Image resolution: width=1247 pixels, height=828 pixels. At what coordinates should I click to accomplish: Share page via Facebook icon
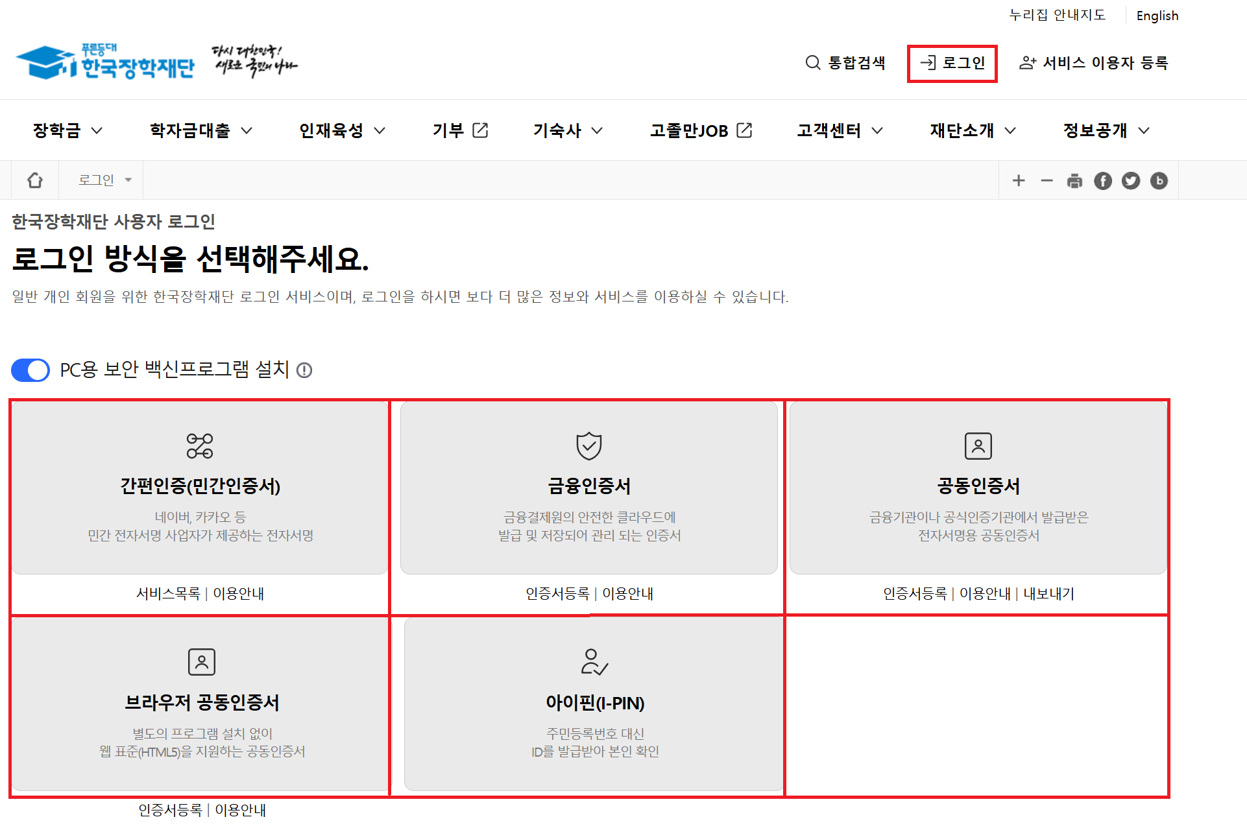1102,181
